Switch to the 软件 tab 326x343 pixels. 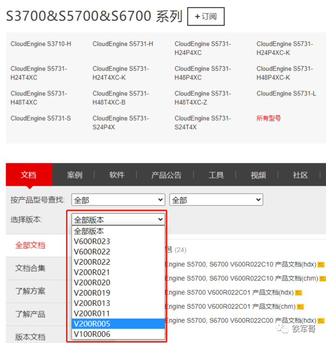coord(117,175)
